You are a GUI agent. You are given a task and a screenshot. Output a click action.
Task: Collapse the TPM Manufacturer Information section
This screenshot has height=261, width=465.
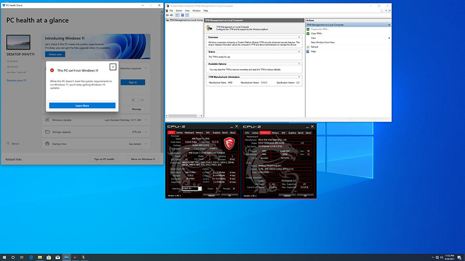(299, 76)
